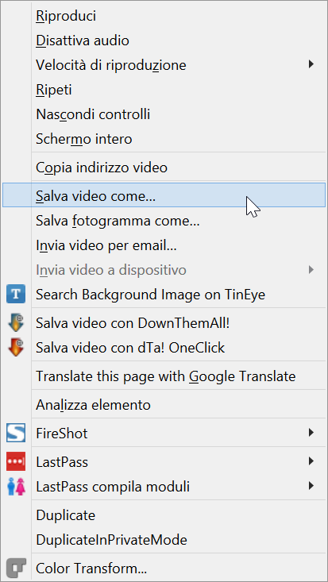The image size is (328, 582).
Task: Expand LastPass compila moduli submenu arrow
Action: click(x=311, y=485)
